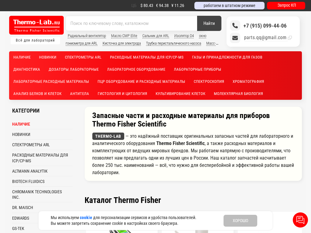Select СПЕКТРОМЕТРЫ ARL in sidebar categories
The height and width of the screenshot is (233, 311).
31,145
